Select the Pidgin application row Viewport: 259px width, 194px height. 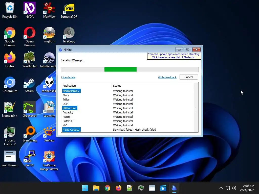[127, 117]
